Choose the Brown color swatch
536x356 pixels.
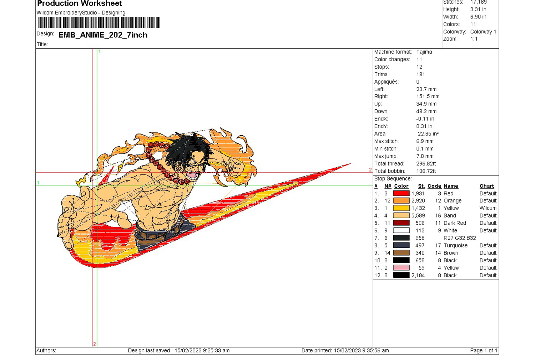pos(401,253)
